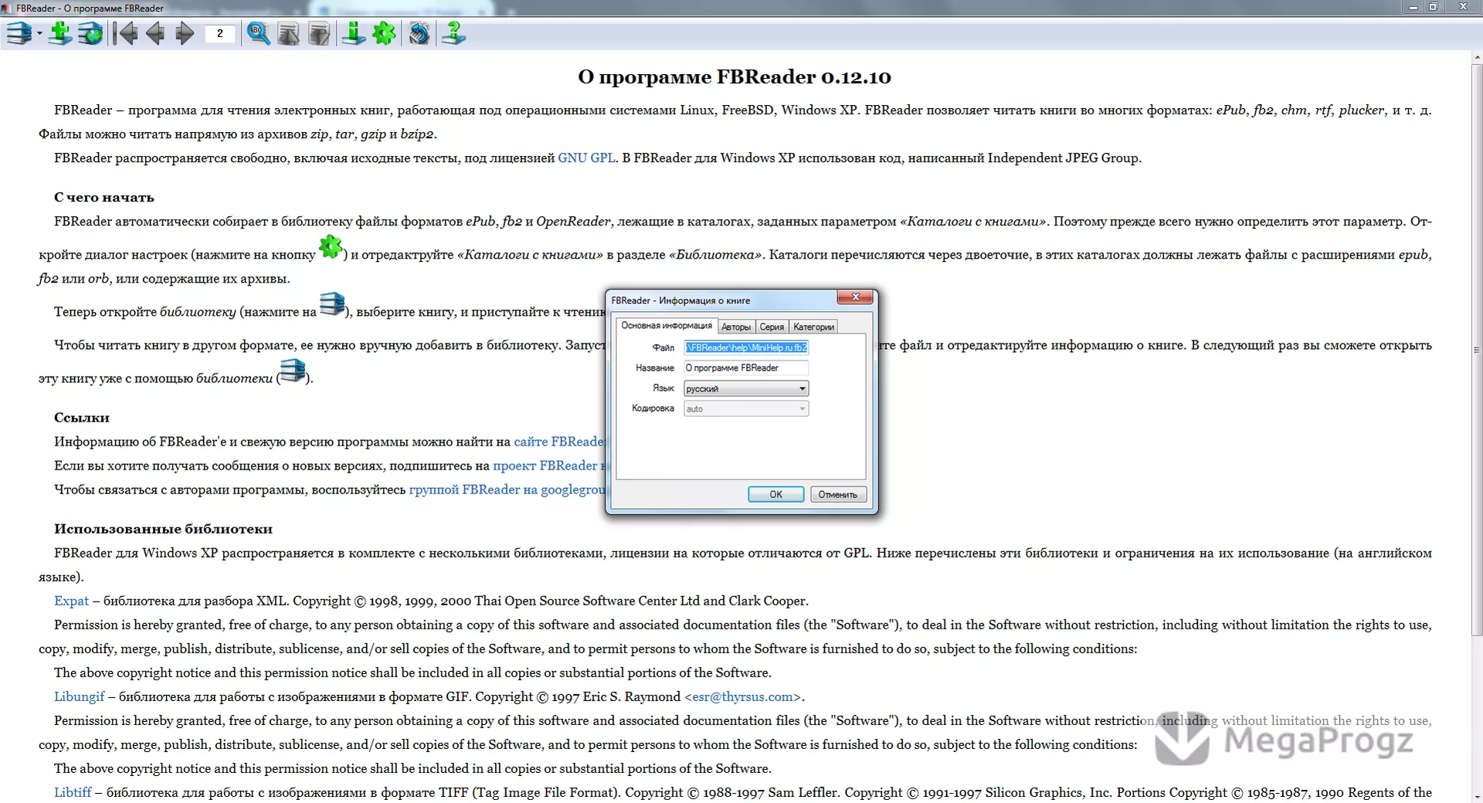Click the heading 'О программе FBReader 0.12.10'

[x=735, y=76]
